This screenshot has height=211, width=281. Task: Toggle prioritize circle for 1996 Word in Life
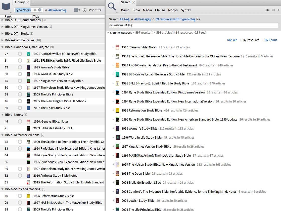20,74
